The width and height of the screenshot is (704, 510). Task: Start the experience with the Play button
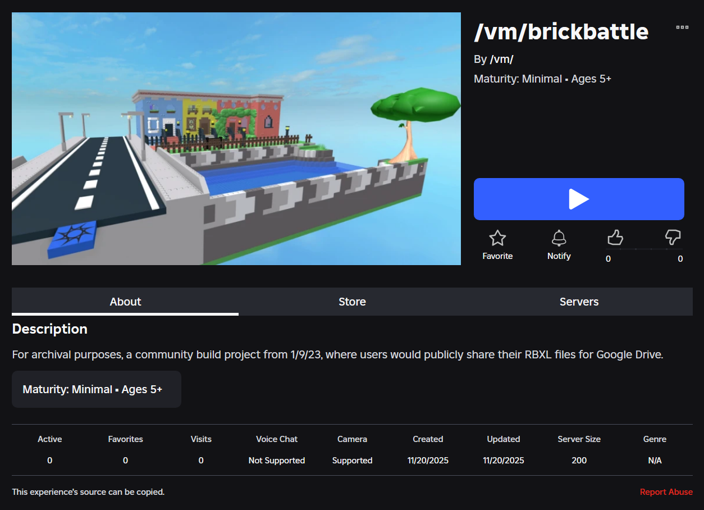point(579,199)
